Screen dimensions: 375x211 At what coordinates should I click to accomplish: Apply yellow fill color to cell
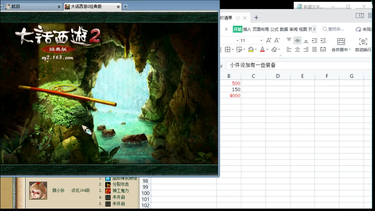click(251, 50)
